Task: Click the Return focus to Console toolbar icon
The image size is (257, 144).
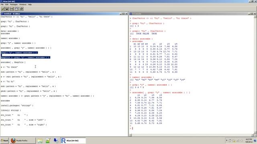Action: (x=16, y=9)
